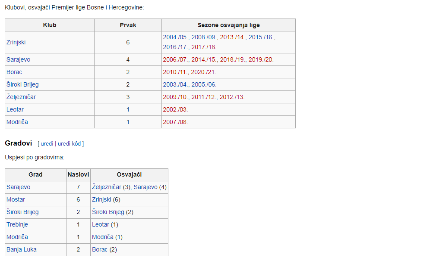430x261 pixels.
Task: Select the 'Naslovi' column header
Action: tap(78, 174)
